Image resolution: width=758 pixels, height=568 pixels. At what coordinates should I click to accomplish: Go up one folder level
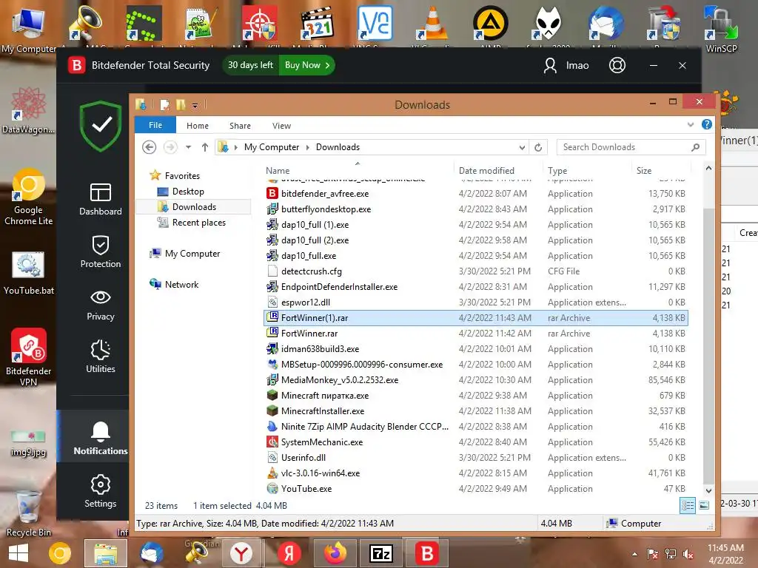tap(205, 147)
